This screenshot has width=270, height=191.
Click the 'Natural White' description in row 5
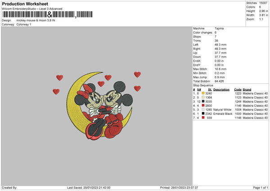click(222, 109)
